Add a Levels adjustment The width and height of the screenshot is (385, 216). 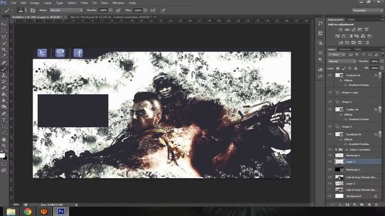click(347, 29)
